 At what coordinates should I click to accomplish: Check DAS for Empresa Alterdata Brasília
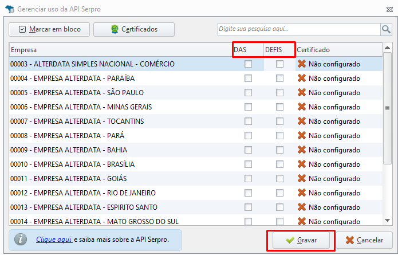[248, 164]
